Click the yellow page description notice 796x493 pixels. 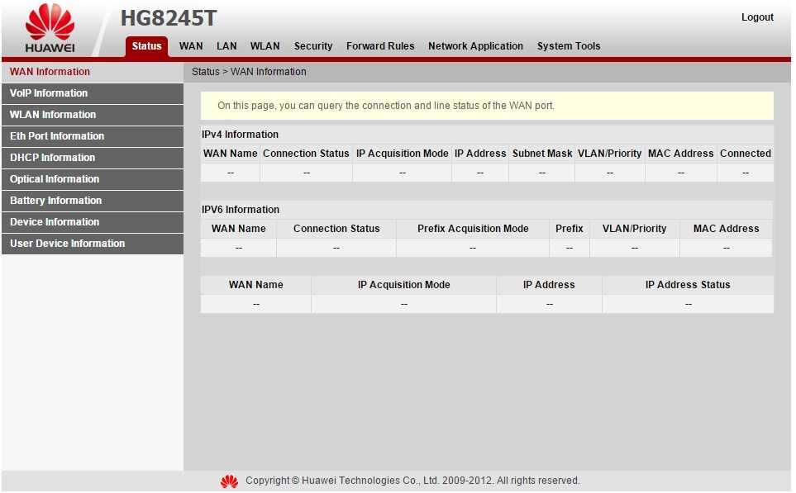(x=487, y=106)
